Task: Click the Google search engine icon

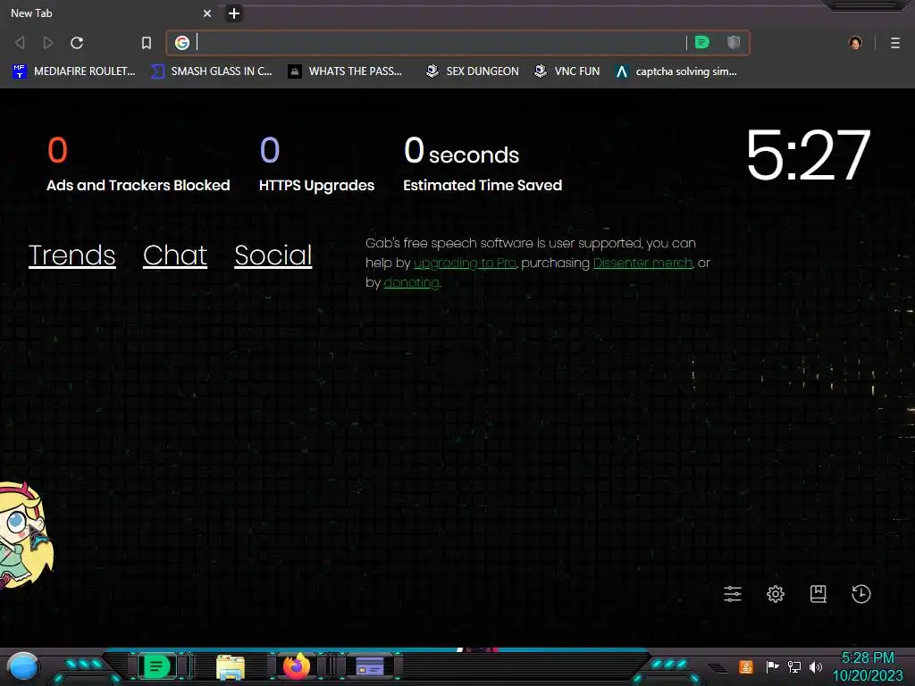Action: [182, 43]
